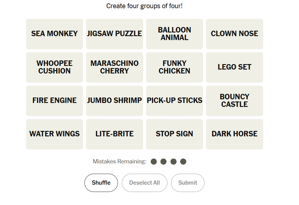Click the WATER WINGS tile

coord(54,134)
